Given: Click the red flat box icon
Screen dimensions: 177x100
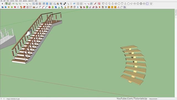Looking at the screenshot, I should click(x=15, y=7).
